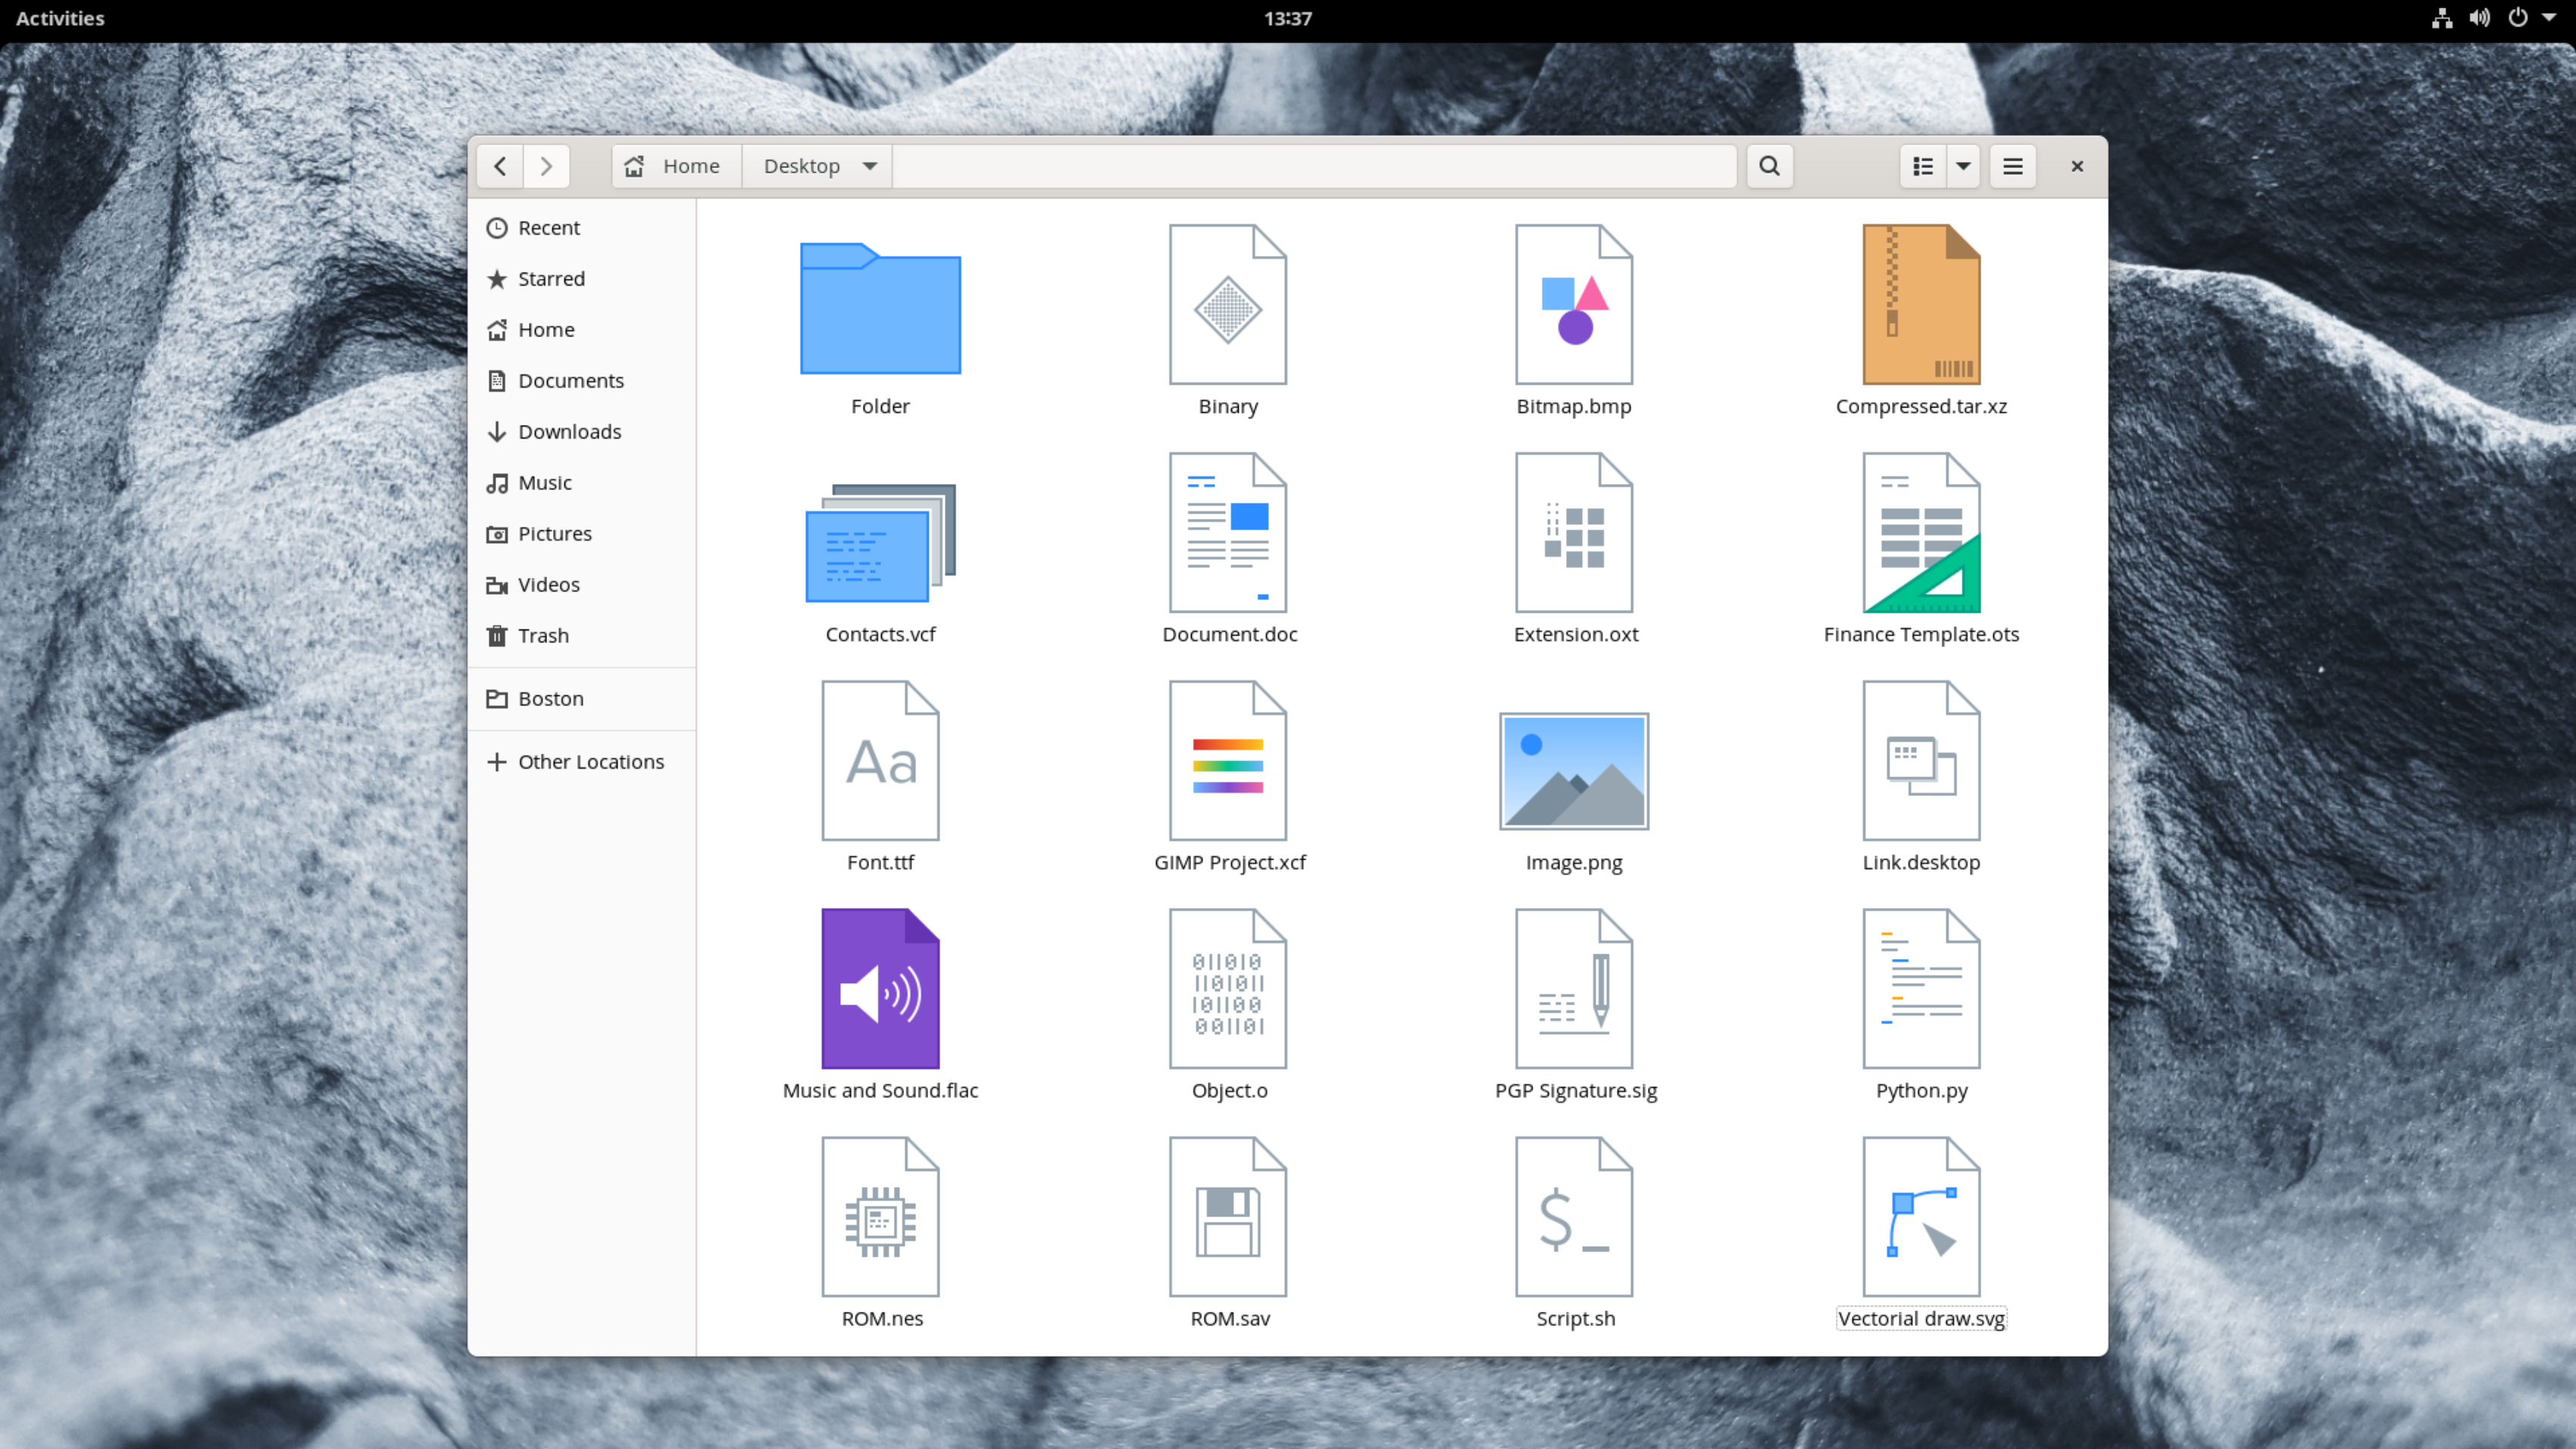This screenshot has width=2576, height=1449.
Task: Open Downloads in the sidebar
Action: (568, 432)
